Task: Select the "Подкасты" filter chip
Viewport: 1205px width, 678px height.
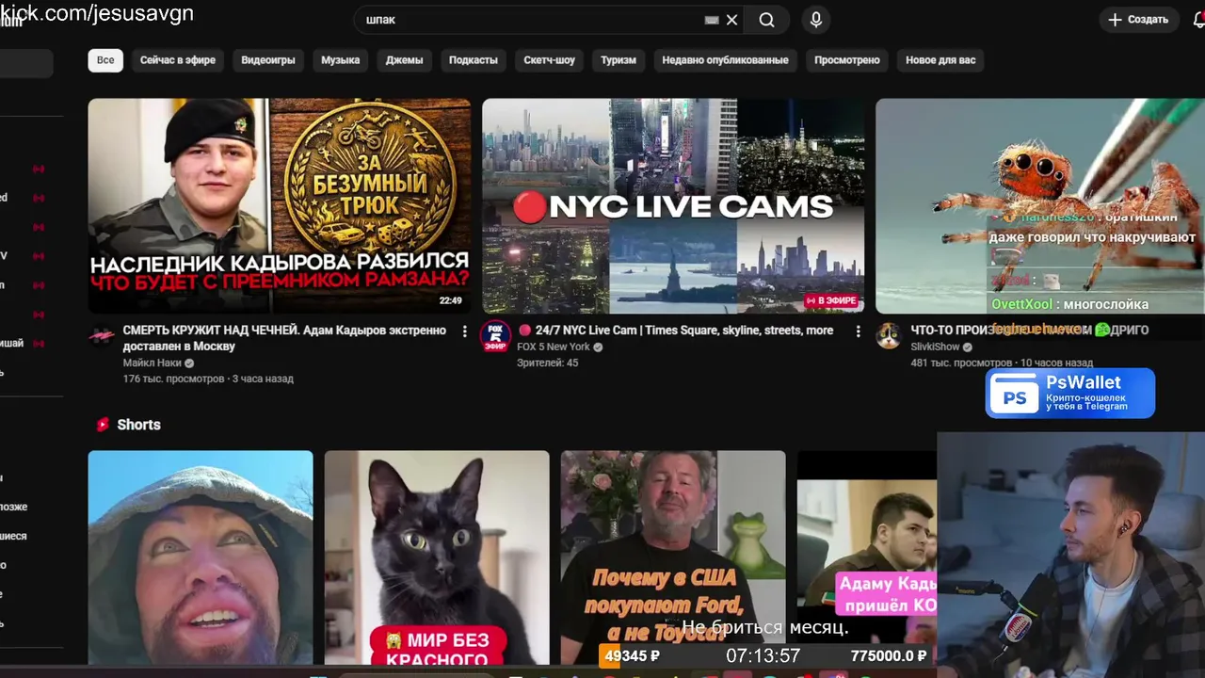Action: click(474, 60)
